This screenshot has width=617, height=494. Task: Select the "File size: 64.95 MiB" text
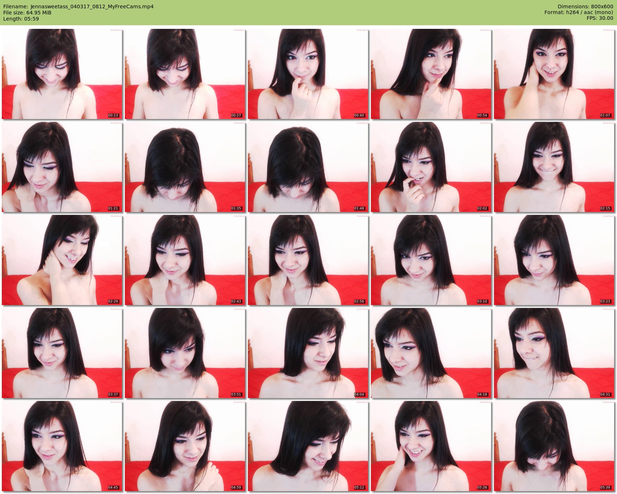coord(27,13)
